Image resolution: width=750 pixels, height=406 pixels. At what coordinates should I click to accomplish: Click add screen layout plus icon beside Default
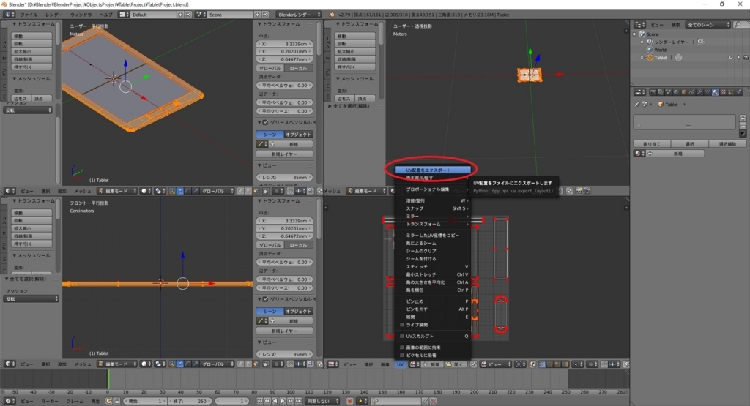click(x=181, y=15)
